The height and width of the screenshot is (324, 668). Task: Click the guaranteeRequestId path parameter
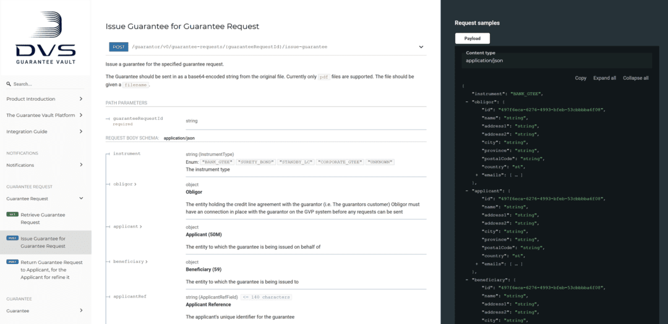138,118
